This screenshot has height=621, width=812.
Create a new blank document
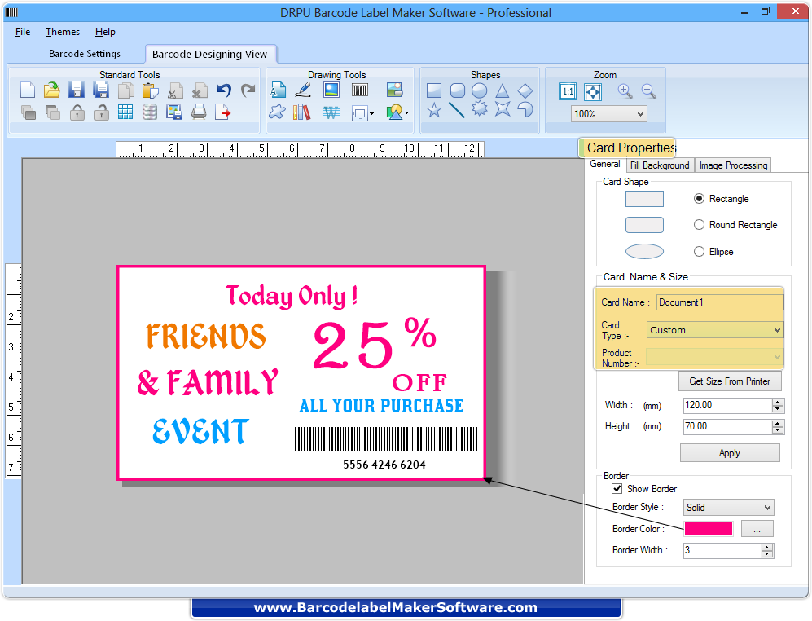click(28, 90)
